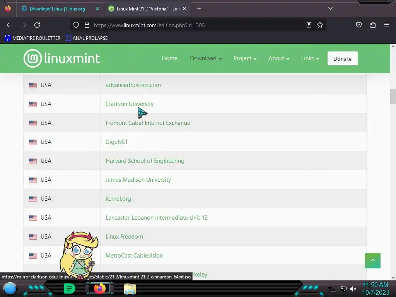Open a new tab with plus button

(199, 9)
